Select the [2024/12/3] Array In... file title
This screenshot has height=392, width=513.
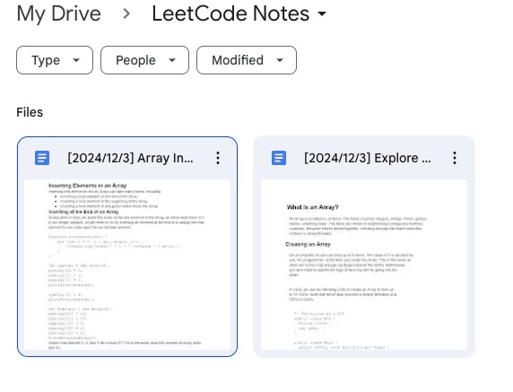click(130, 158)
